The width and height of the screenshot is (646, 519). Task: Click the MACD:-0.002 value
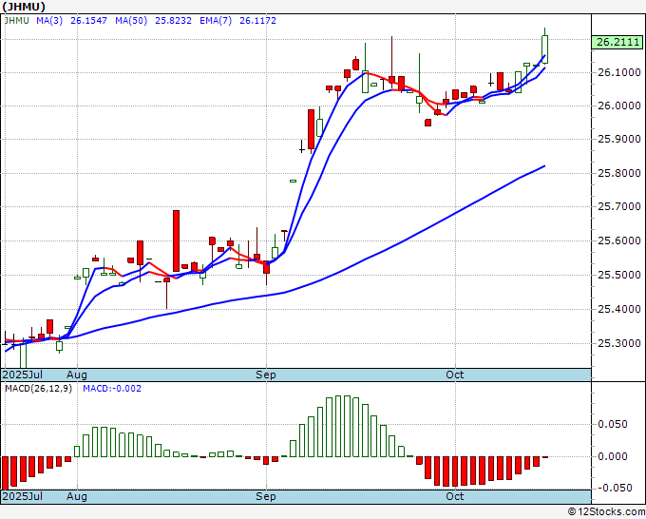tap(112, 389)
